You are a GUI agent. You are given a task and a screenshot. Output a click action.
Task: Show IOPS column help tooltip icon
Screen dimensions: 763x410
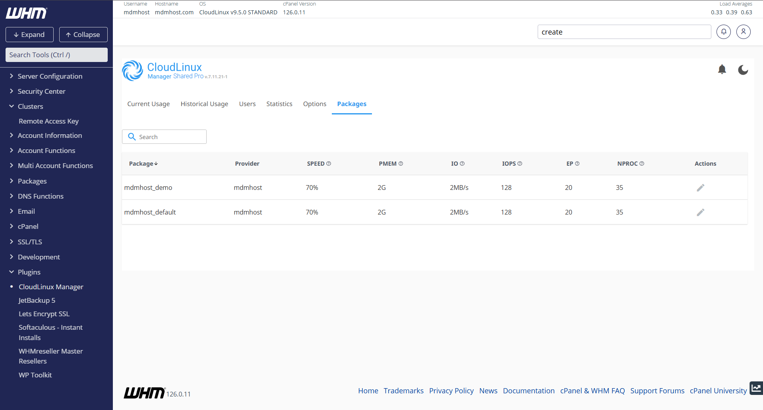(520, 164)
